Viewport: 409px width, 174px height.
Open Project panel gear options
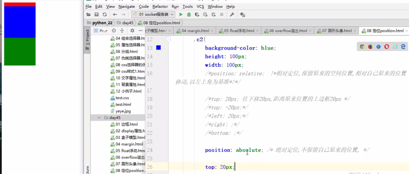[132, 31]
